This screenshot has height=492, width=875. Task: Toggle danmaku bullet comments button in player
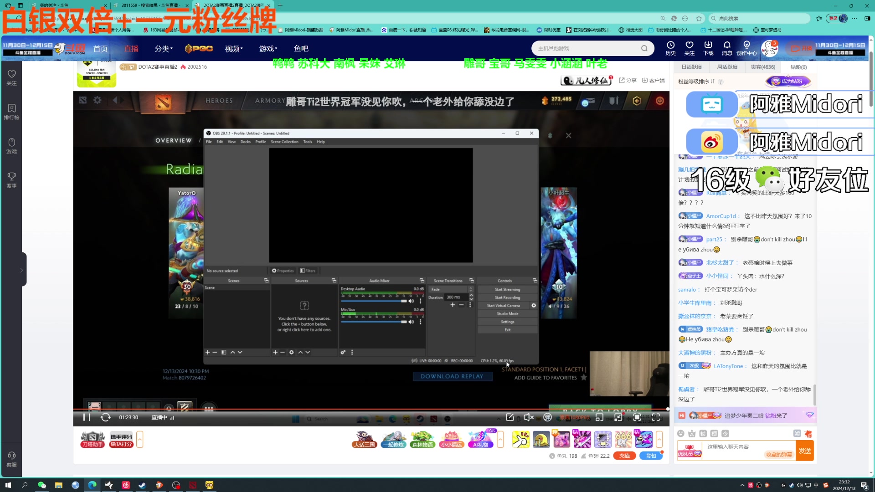tap(547, 417)
